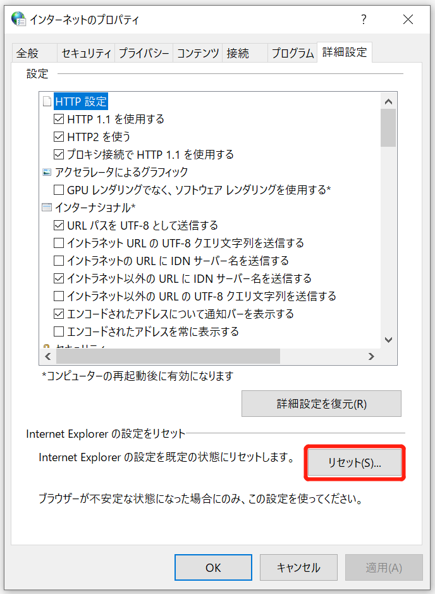The image size is (435, 594).
Task: Select the 詳細設定 tab
Action: (x=345, y=52)
